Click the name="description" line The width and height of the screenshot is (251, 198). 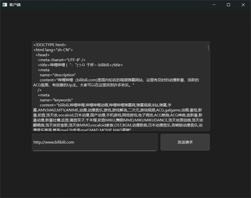click(58, 75)
